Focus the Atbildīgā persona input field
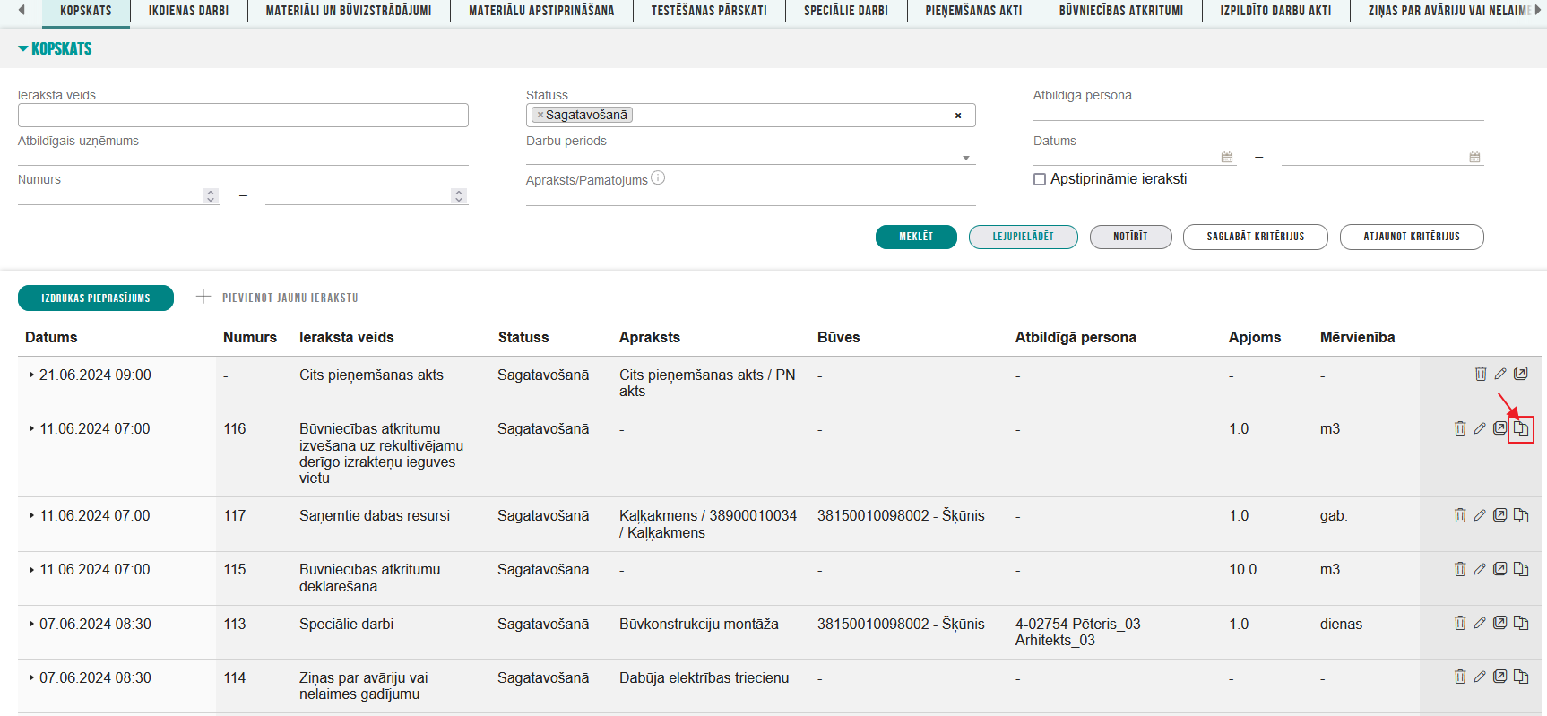1547x716 pixels. (x=1258, y=111)
